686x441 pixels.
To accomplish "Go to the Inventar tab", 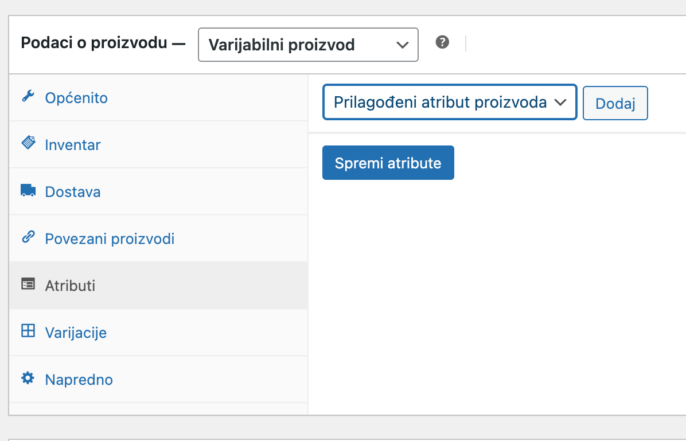I will click(72, 144).
